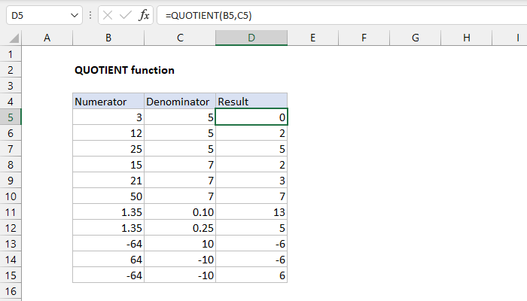This screenshot has height=301, width=527.
Task: Select column H header
Action: [x=467, y=38]
